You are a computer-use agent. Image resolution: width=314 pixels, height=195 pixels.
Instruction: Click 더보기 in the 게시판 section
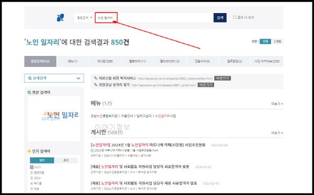coord(277,133)
